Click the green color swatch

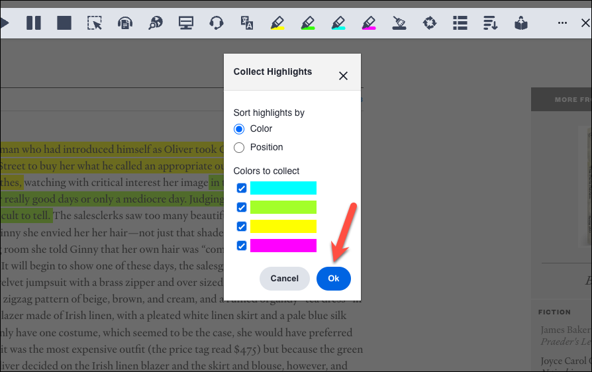(x=283, y=207)
